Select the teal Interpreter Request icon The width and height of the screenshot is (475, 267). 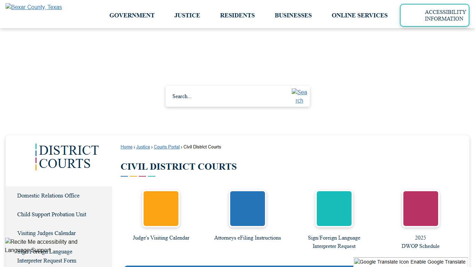[x=334, y=209]
